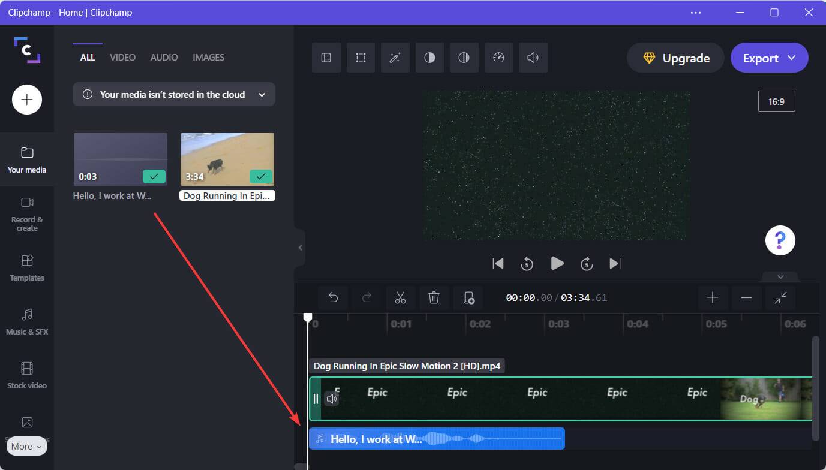The width and height of the screenshot is (826, 470).
Task: Expand the media cloud storage notice
Action: tap(261, 94)
